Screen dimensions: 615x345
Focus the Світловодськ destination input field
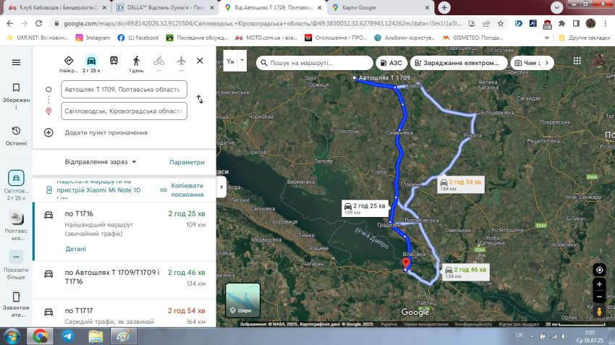coord(124,111)
